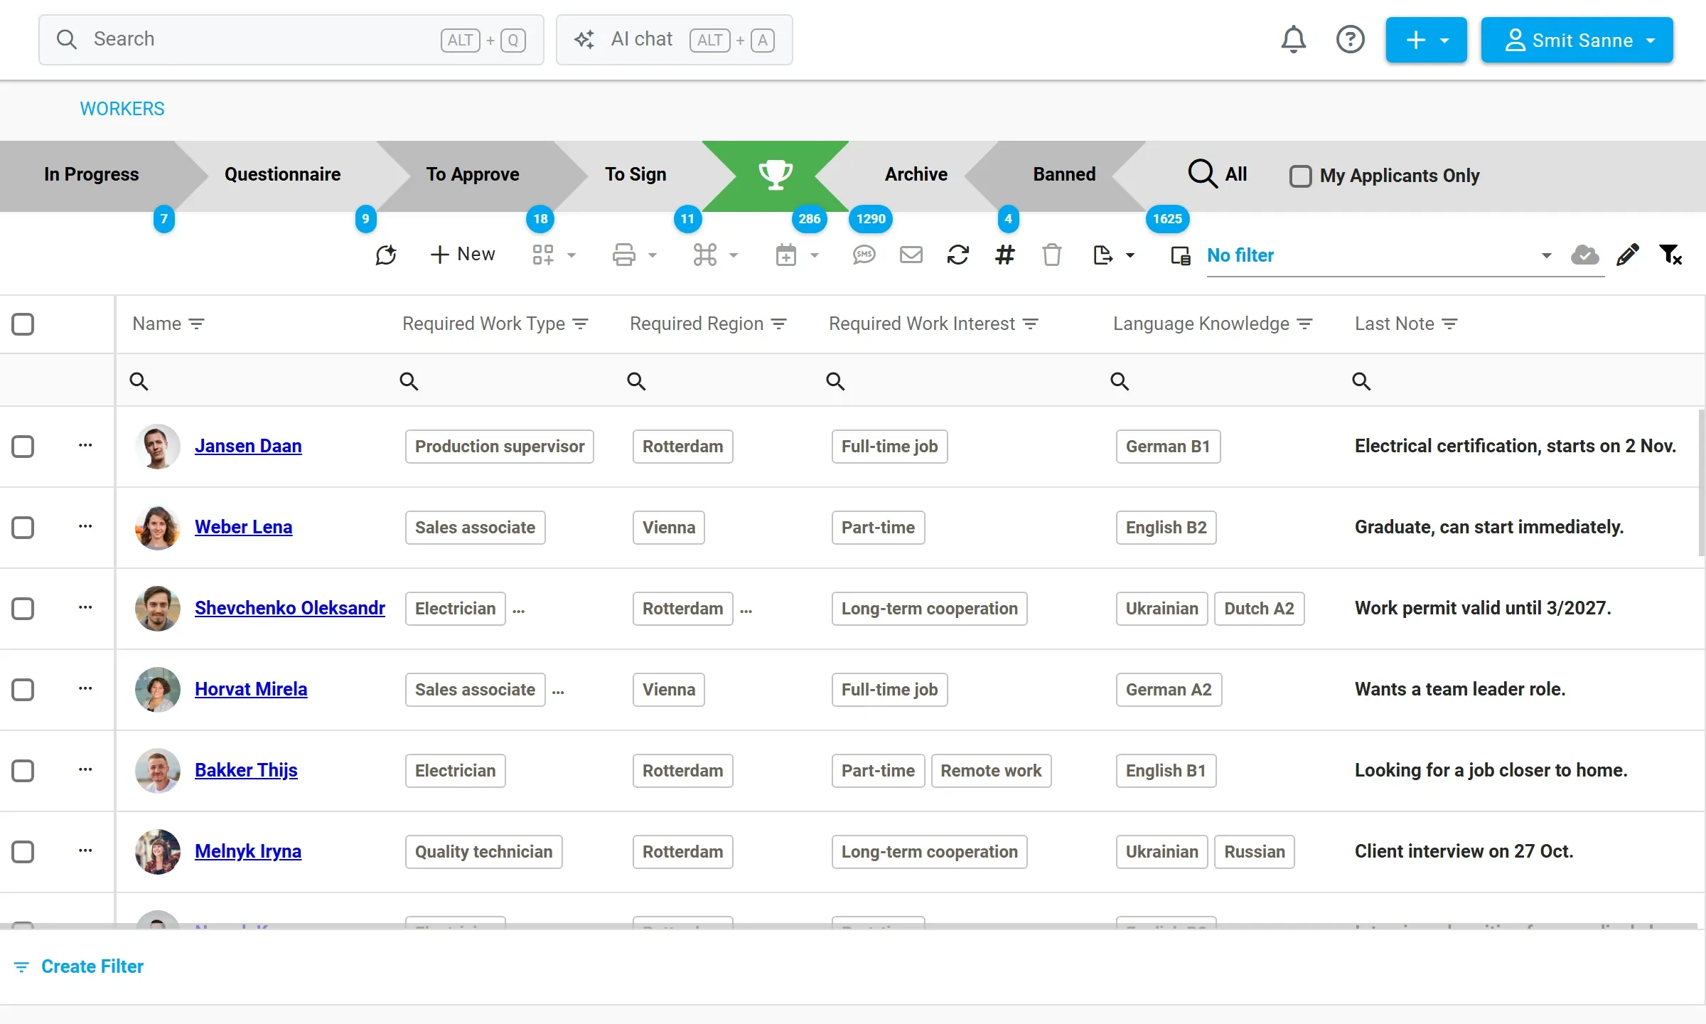1706x1024 pixels.
Task: Click the New worker button
Action: 463,255
